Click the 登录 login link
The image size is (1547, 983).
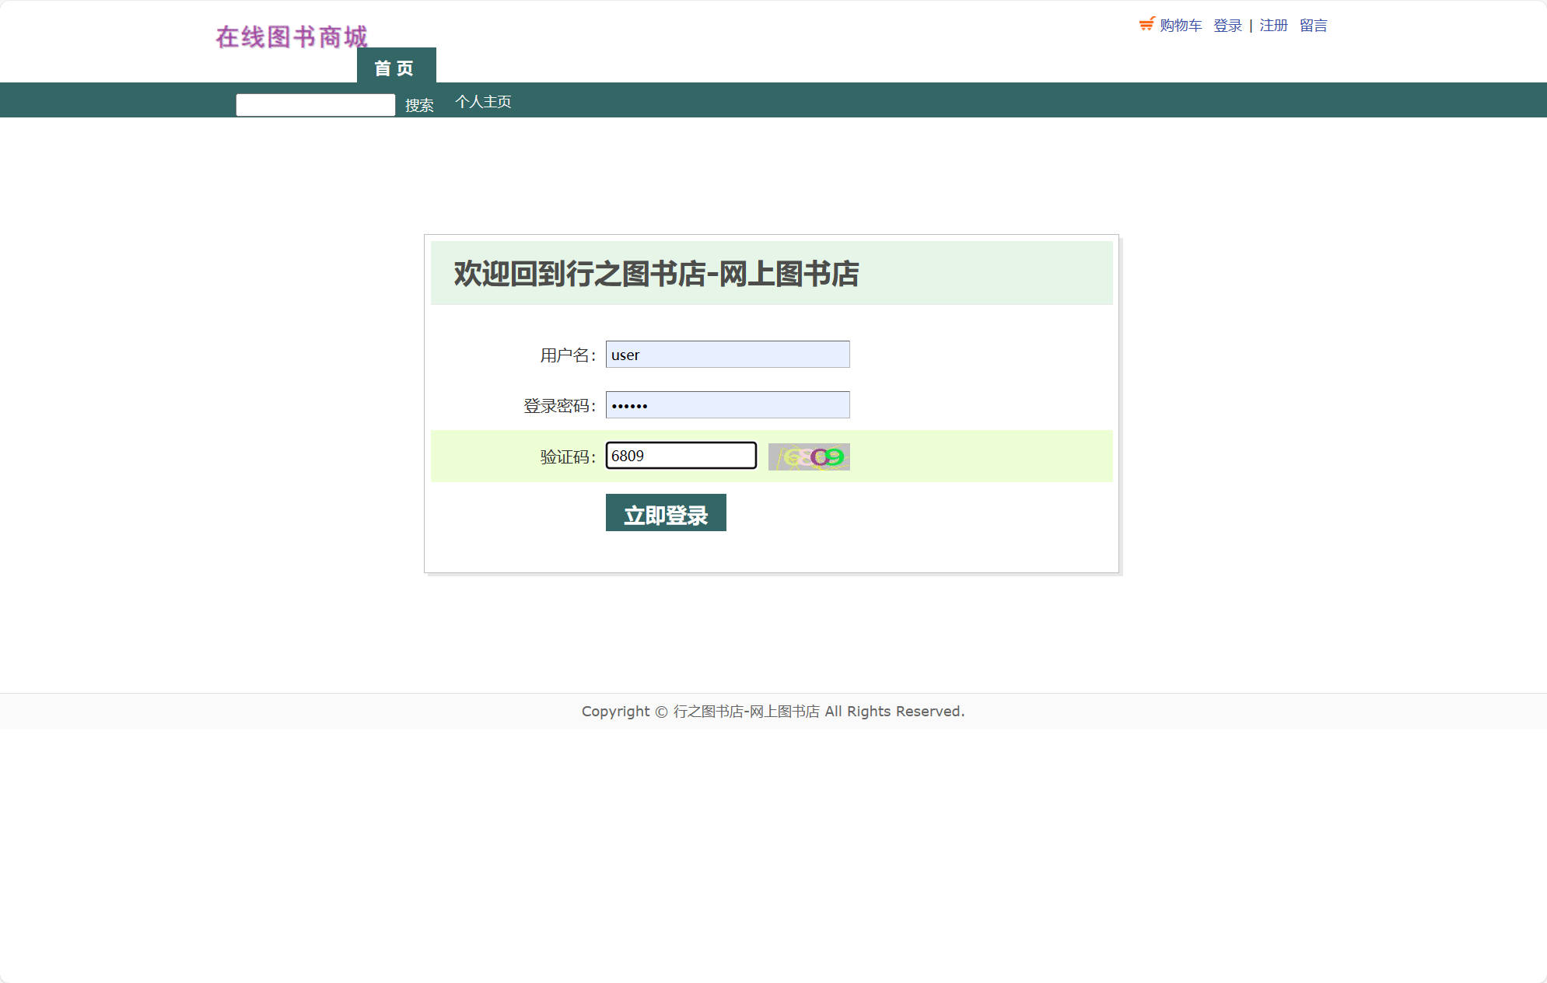point(1227,25)
